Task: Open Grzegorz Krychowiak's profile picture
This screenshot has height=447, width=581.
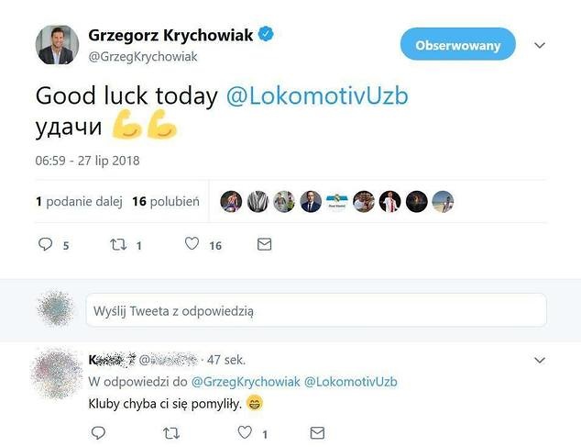Action: coord(57,45)
